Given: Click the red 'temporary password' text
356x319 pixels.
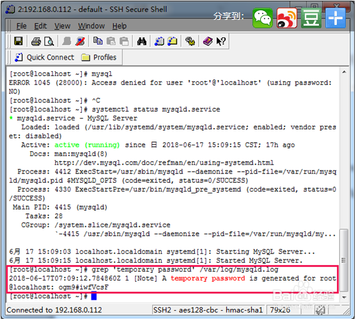Looking at the screenshot, I should click(208, 278).
